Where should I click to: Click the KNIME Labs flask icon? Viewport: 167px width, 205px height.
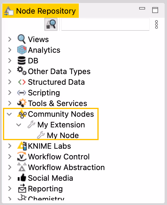22,146
